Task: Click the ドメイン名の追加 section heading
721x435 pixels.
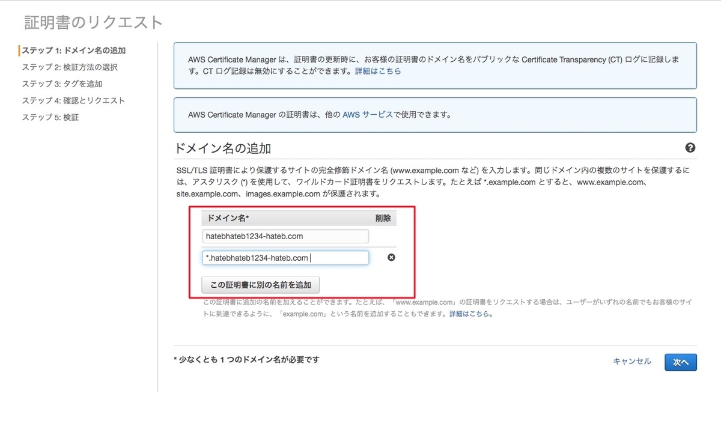Action: click(224, 148)
